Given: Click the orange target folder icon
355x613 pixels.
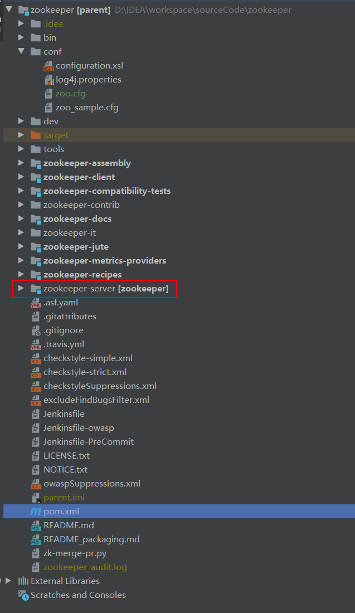Looking at the screenshot, I should [x=36, y=135].
